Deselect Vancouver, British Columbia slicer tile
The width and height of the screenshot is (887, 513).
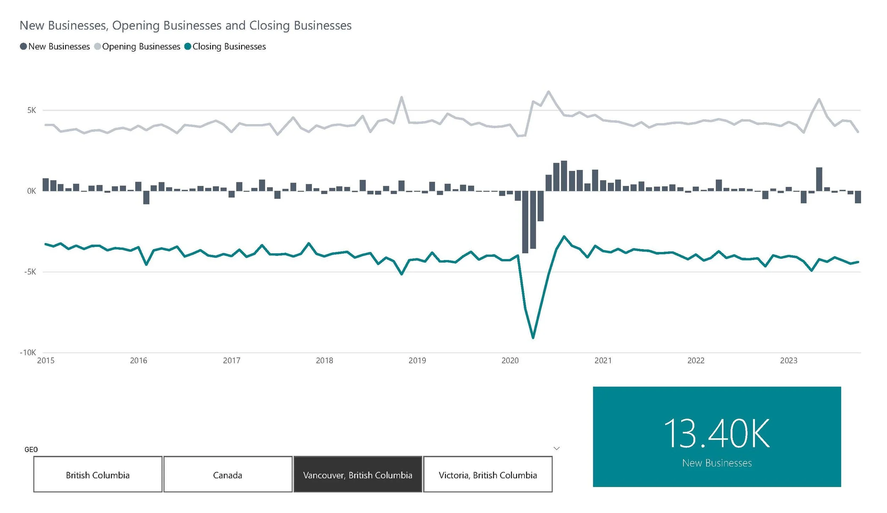(x=358, y=475)
